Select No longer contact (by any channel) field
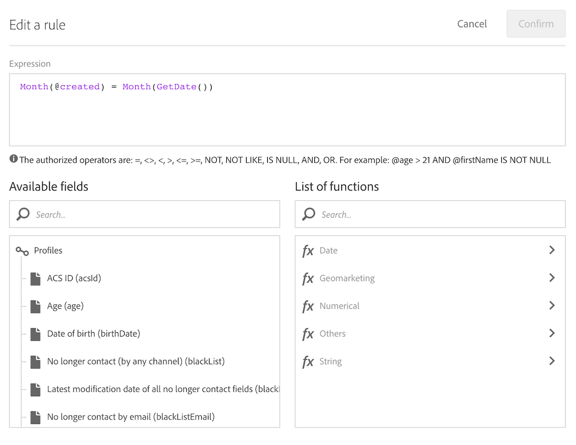 point(135,361)
